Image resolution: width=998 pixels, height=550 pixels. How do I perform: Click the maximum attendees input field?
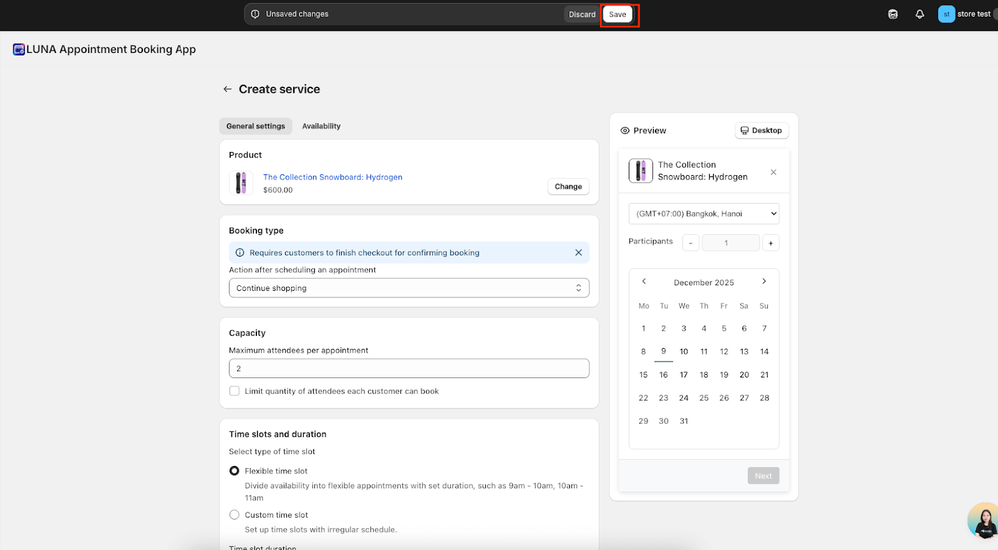pyautogui.click(x=409, y=368)
